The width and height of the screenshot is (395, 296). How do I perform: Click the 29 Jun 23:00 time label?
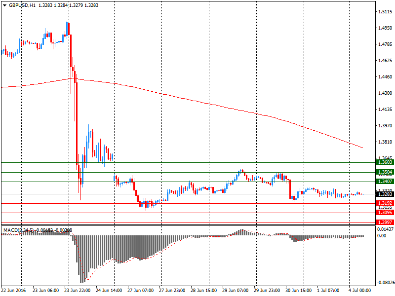pyautogui.click(x=267, y=291)
